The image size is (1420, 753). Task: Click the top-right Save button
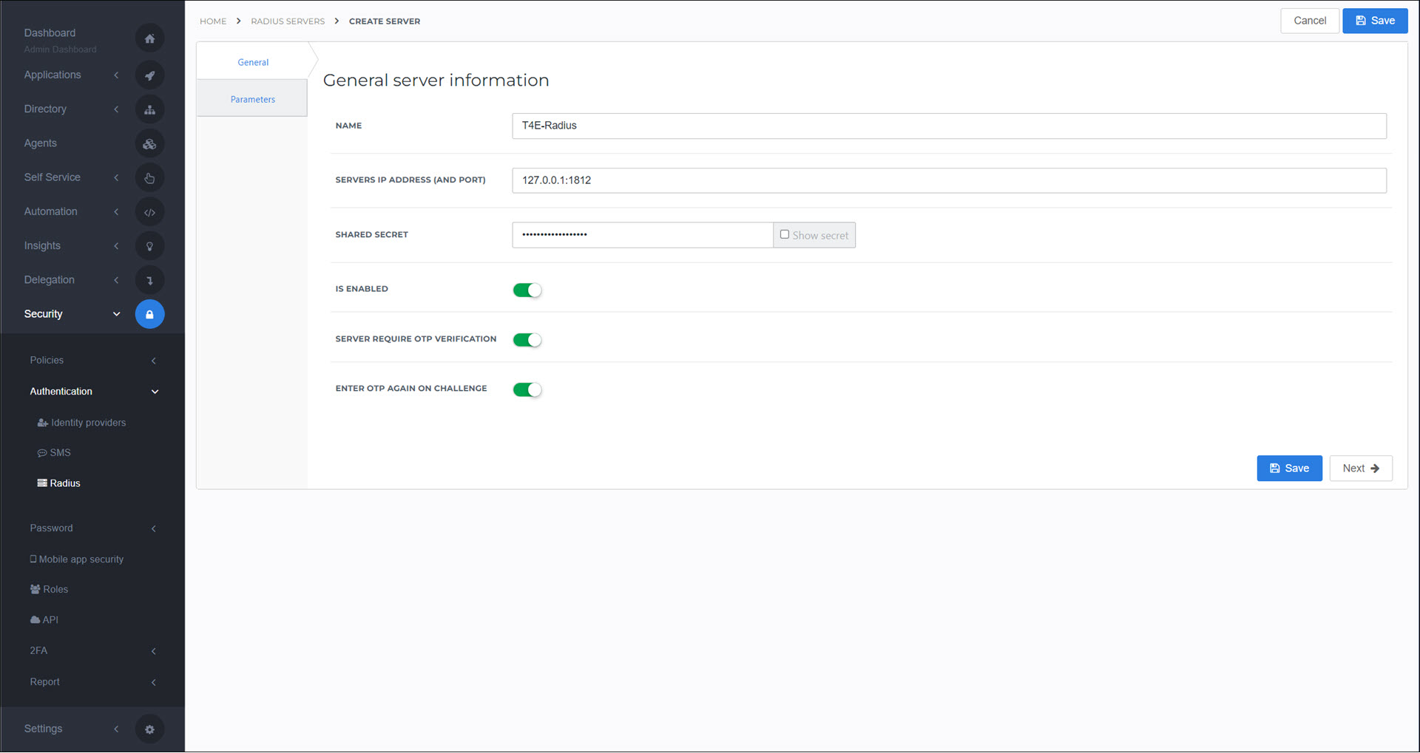click(x=1375, y=21)
